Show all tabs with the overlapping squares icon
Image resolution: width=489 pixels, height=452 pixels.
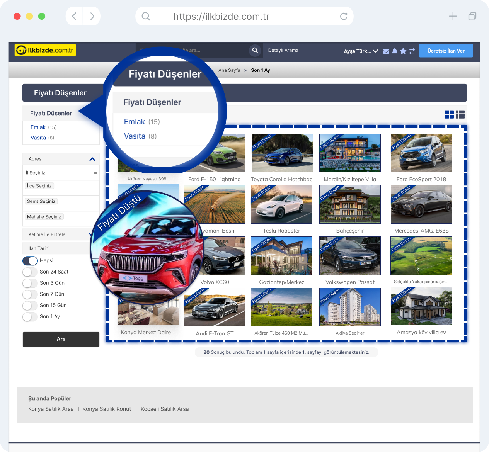click(x=472, y=16)
